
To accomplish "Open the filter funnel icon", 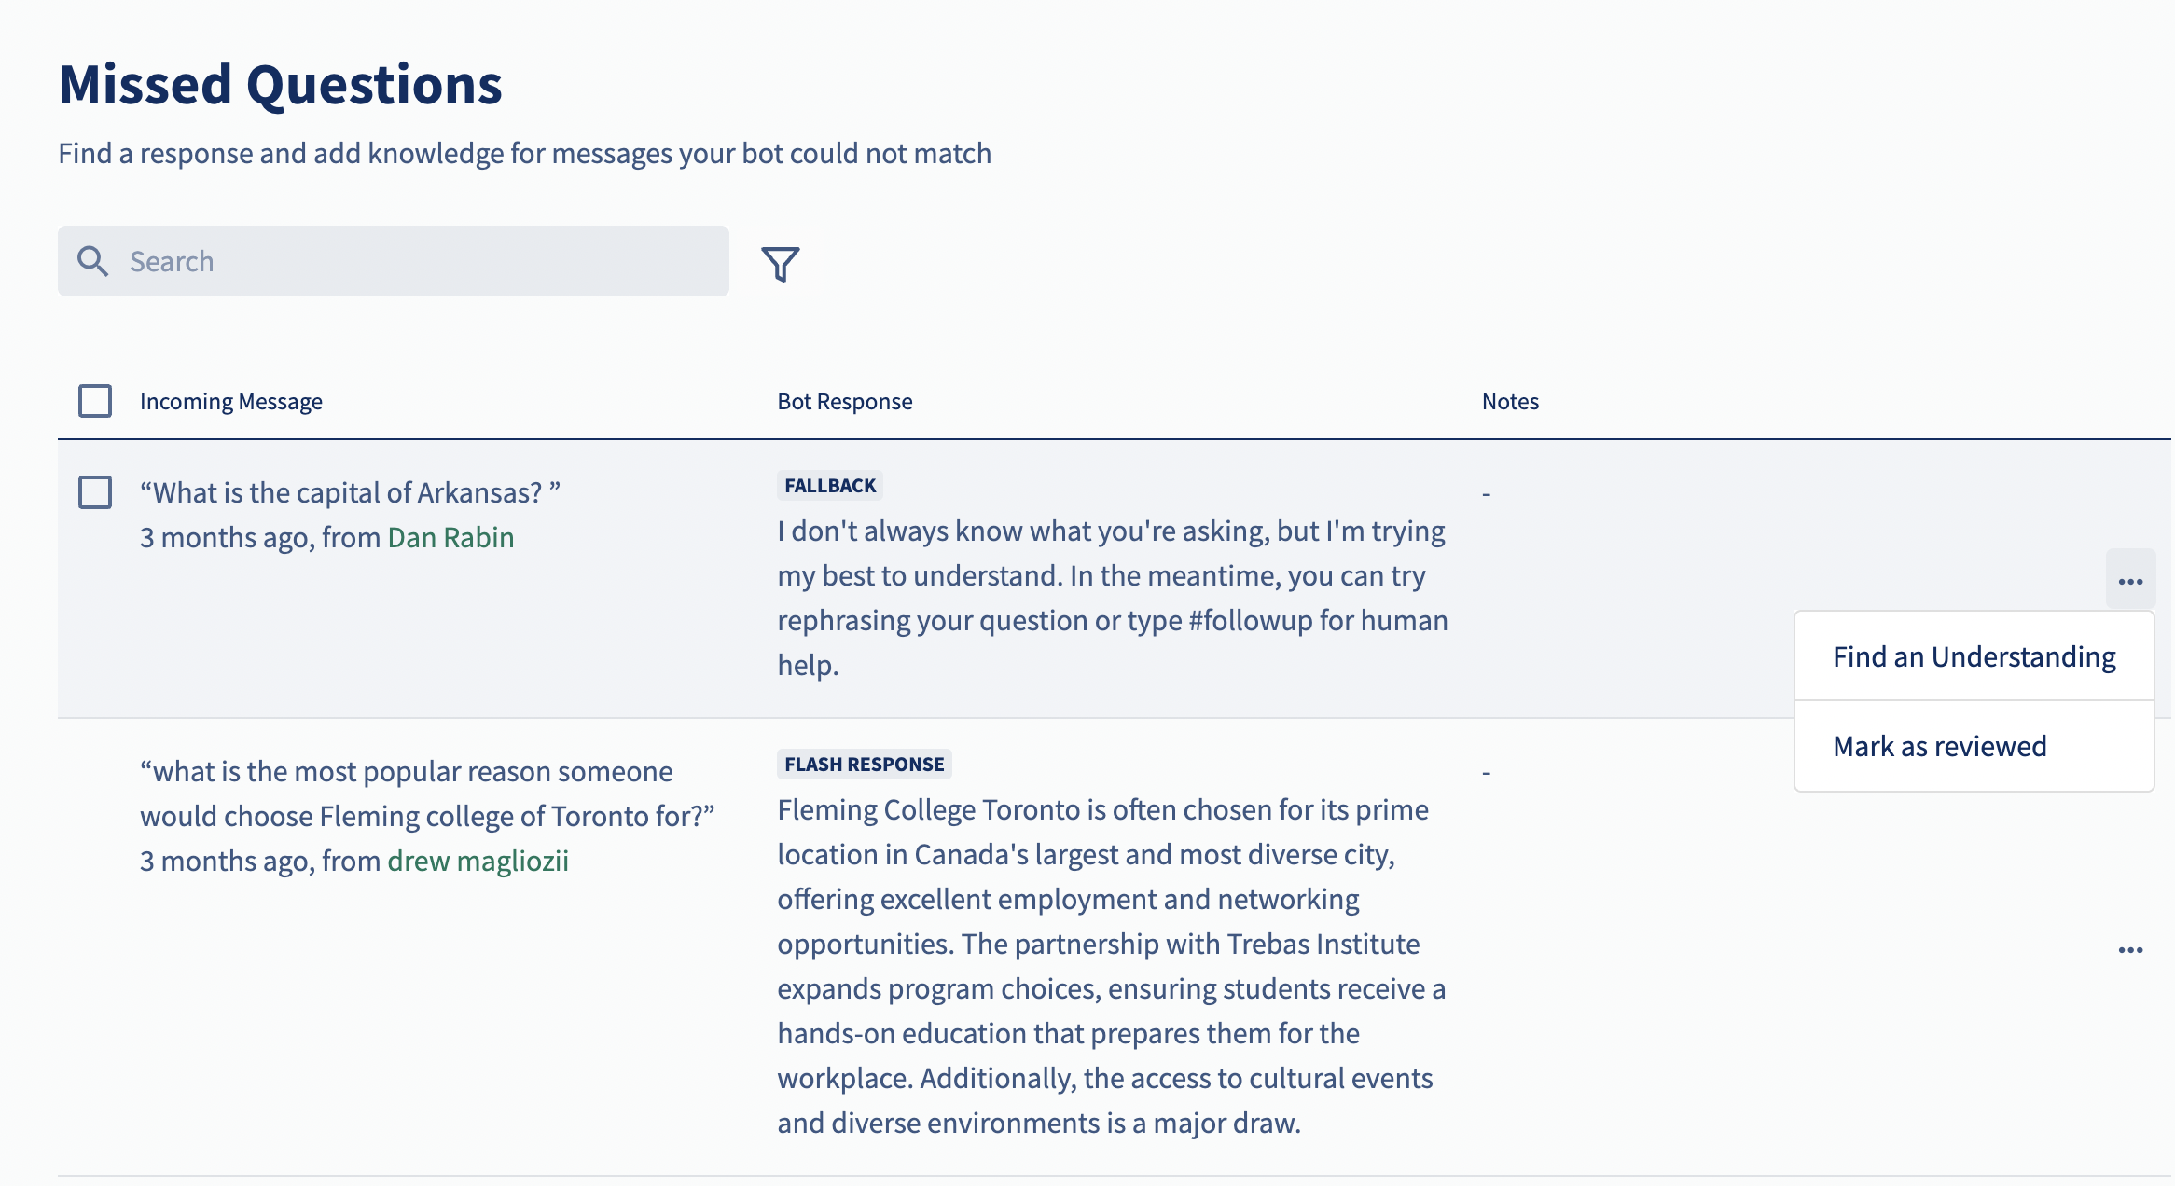I will click(x=781, y=264).
